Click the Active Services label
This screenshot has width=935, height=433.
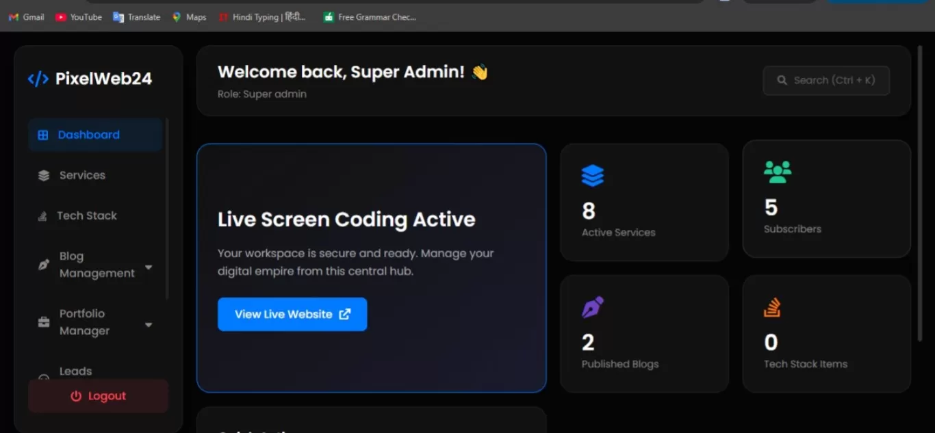pyautogui.click(x=619, y=233)
